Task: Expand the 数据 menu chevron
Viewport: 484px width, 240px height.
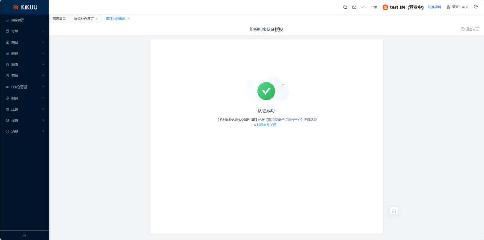Action: tap(43, 53)
